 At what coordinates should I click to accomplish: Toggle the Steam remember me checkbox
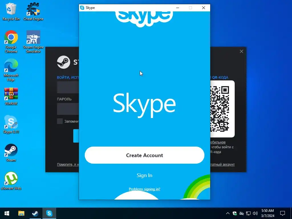coord(60,121)
